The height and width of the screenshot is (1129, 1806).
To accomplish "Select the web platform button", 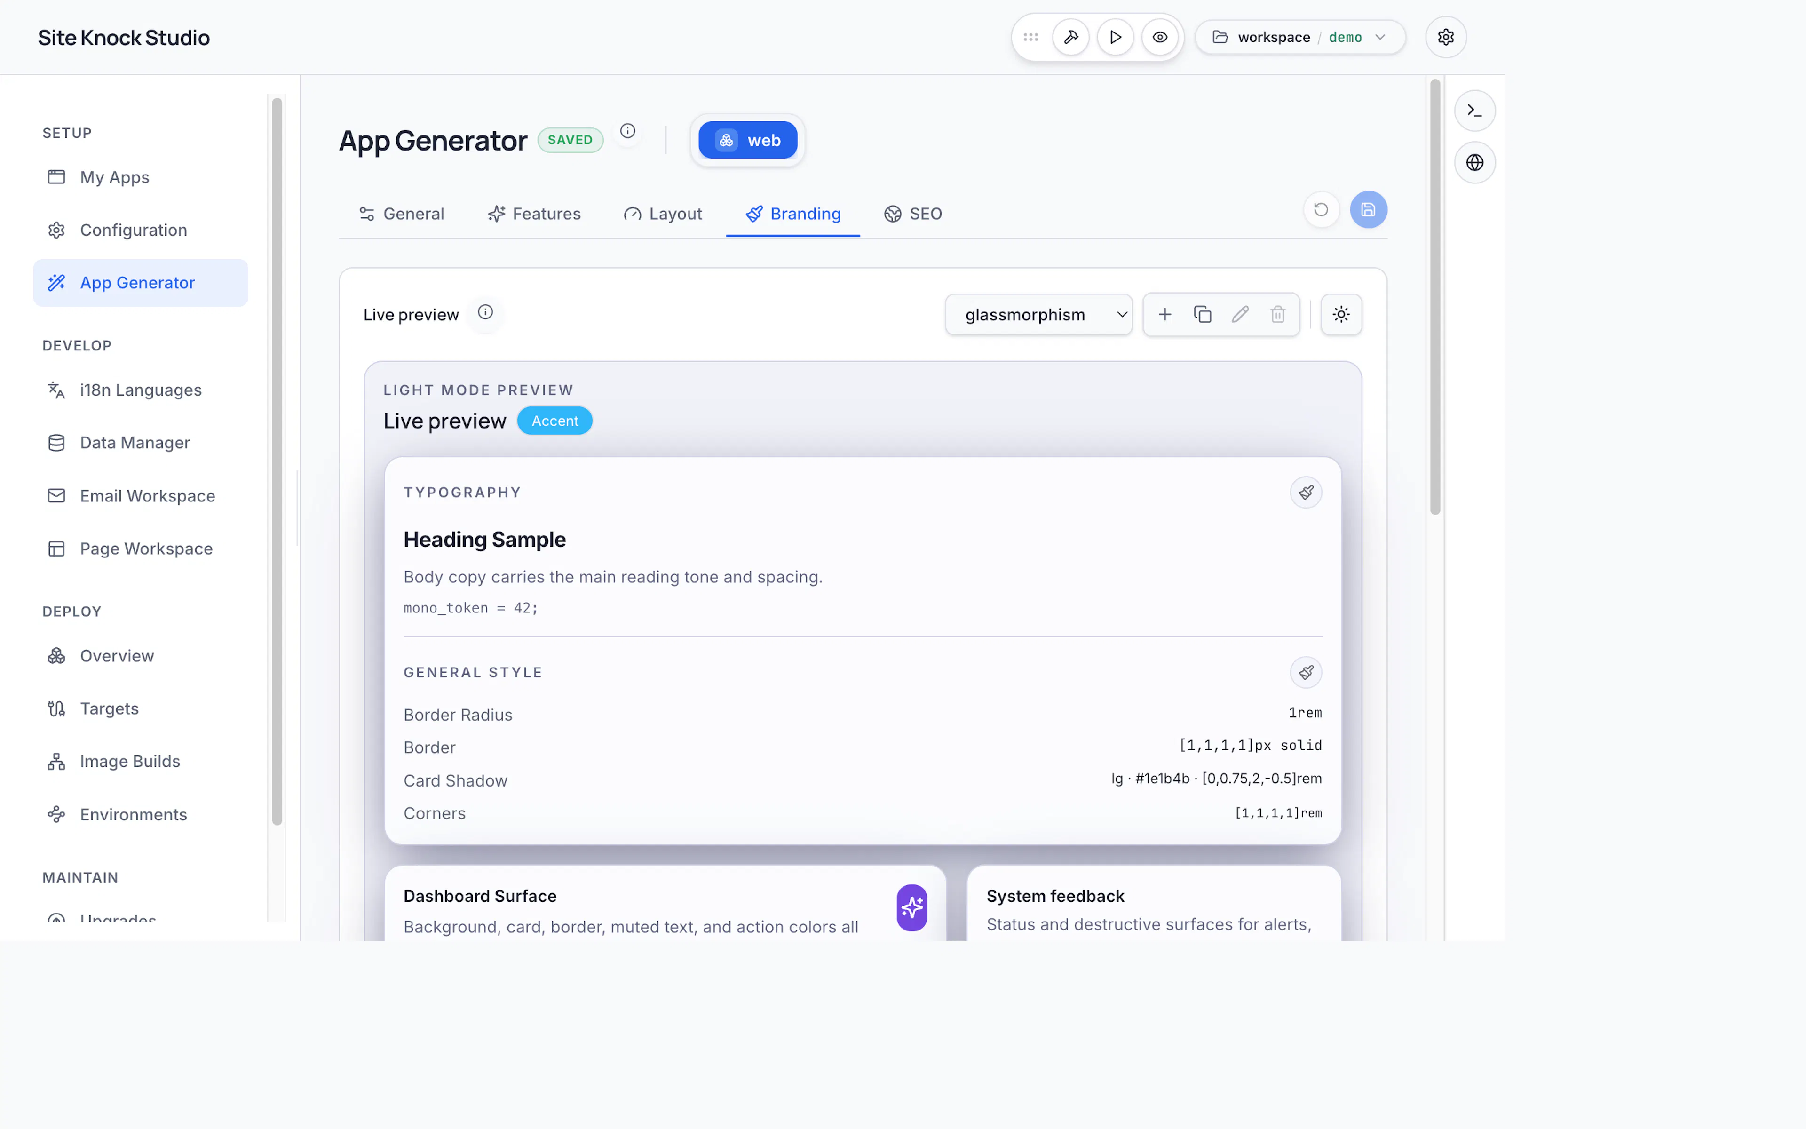I will click(x=748, y=140).
